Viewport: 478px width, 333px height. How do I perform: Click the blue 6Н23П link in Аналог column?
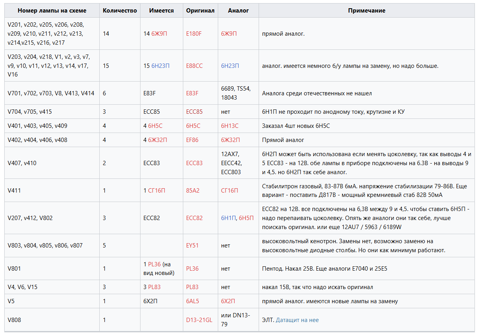pyautogui.click(x=230, y=66)
